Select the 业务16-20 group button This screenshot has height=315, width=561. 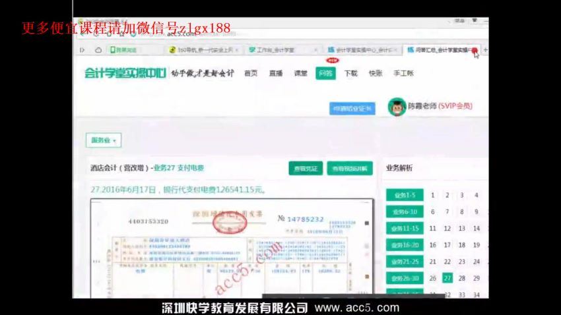pyautogui.click(x=405, y=245)
